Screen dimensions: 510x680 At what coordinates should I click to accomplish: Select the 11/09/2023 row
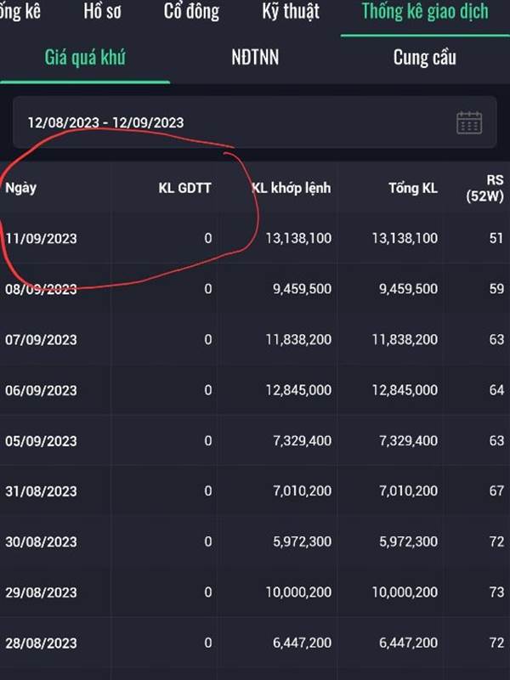pyautogui.click(x=41, y=239)
